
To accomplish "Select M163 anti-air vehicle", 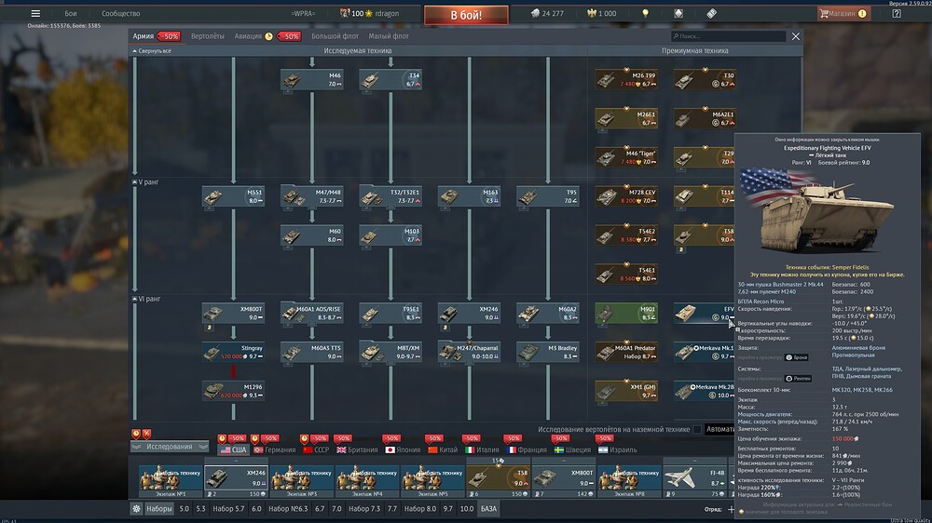I will (469, 196).
